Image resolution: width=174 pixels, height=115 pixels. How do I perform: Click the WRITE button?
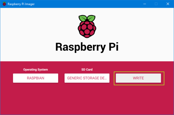138,78
